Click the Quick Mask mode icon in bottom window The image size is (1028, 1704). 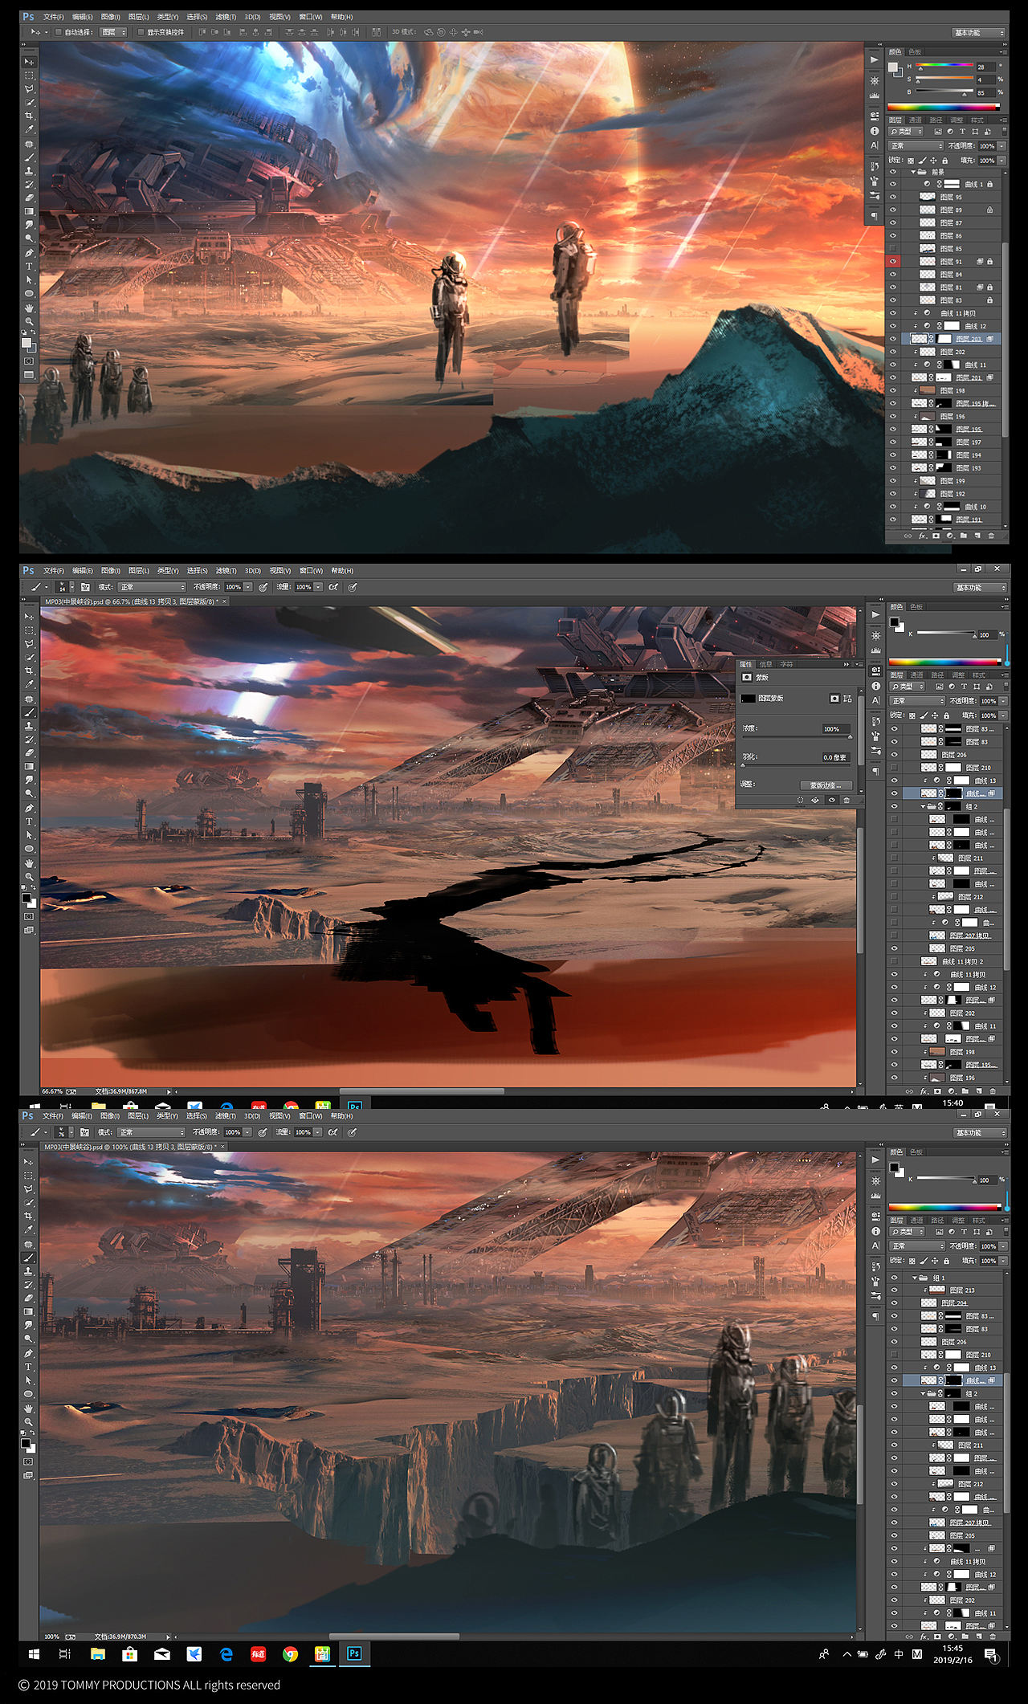pos(28,1461)
